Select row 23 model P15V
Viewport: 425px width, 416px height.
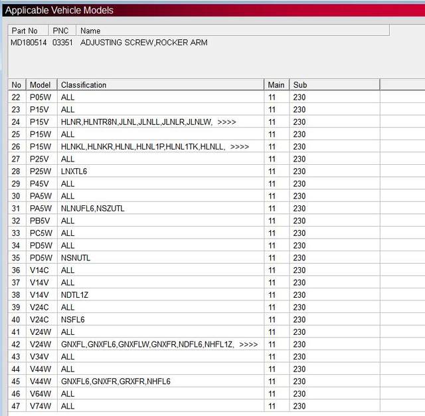[x=39, y=110]
